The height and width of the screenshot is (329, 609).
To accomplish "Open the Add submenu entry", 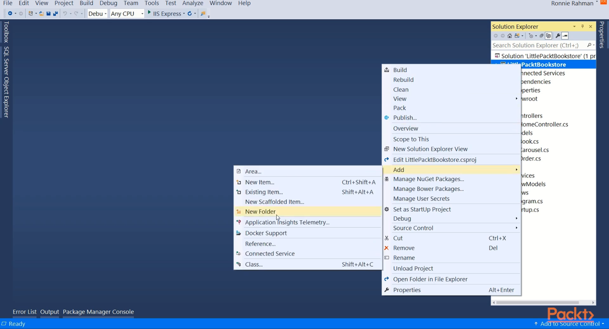I will point(452,170).
